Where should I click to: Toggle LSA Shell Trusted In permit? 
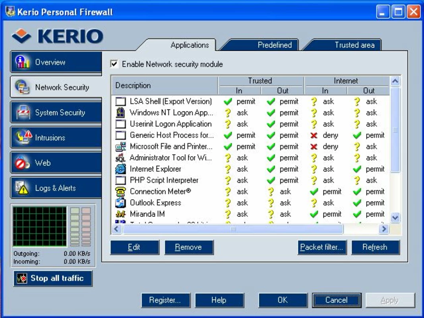pos(239,101)
